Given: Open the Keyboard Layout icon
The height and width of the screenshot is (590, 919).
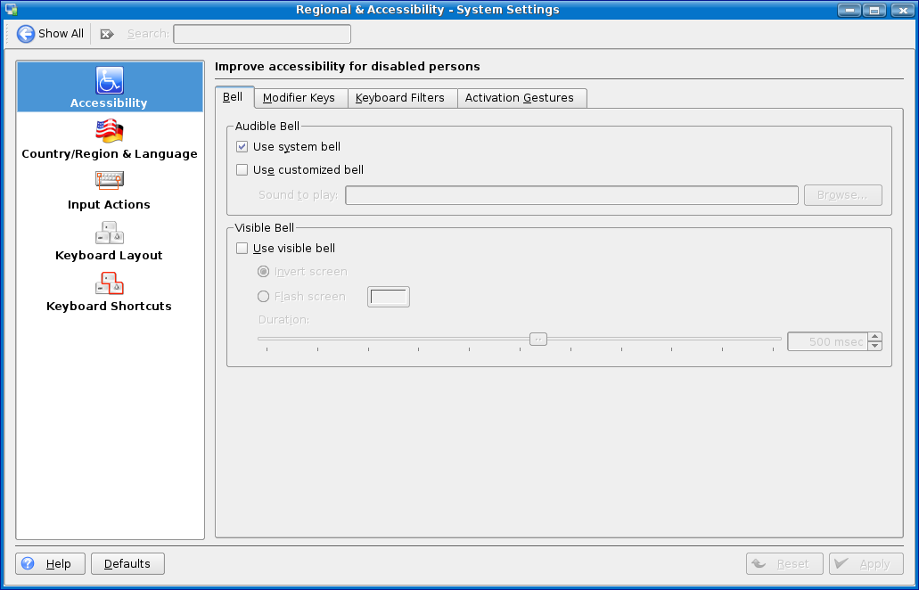Looking at the screenshot, I should pyautogui.click(x=110, y=233).
